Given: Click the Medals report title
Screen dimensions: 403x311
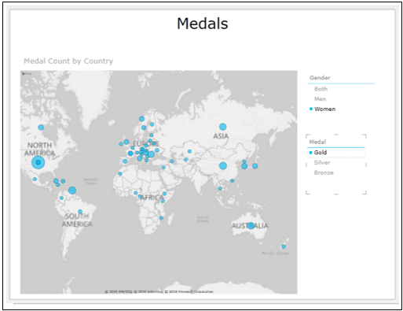Looking at the screenshot, I should pyautogui.click(x=203, y=24).
